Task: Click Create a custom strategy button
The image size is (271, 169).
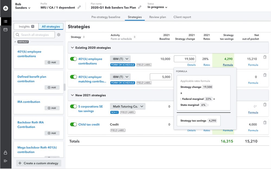Action: click(39, 163)
